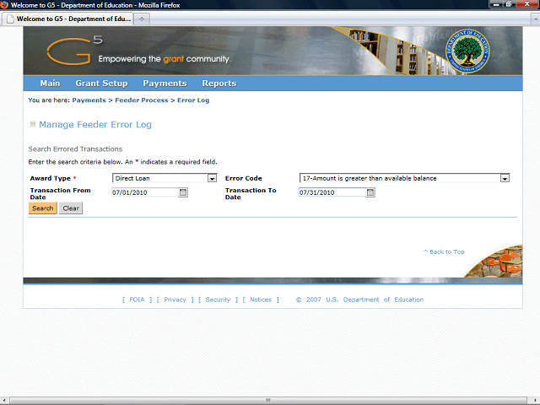Follow the Payments breadcrumb link
The image size is (540, 405).
[x=89, y=100]
